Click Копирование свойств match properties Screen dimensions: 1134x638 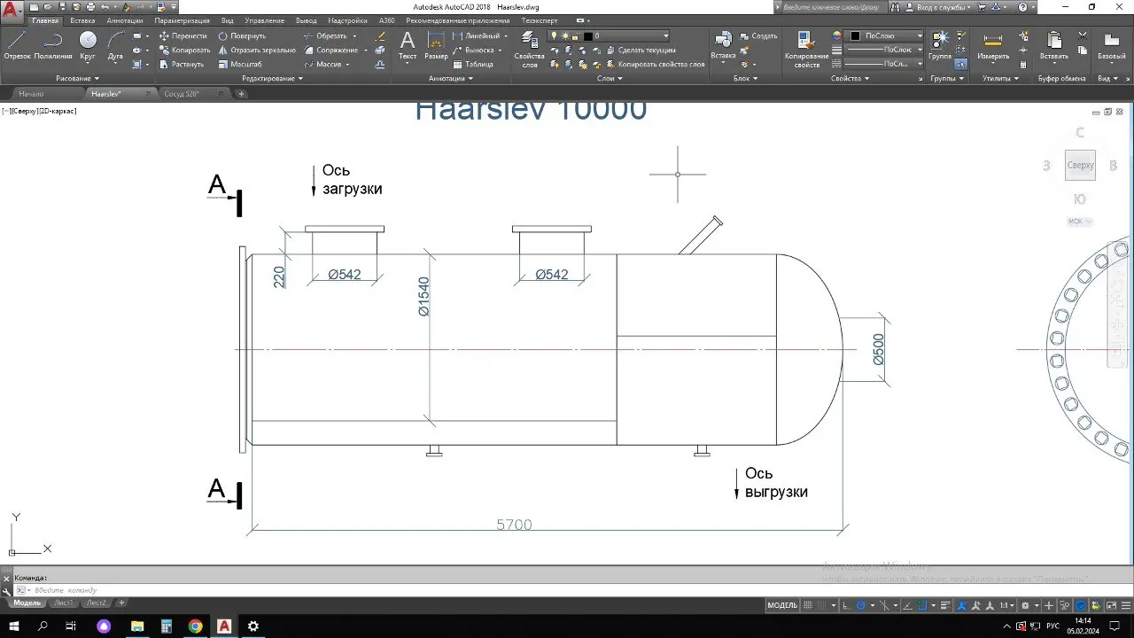806,50
